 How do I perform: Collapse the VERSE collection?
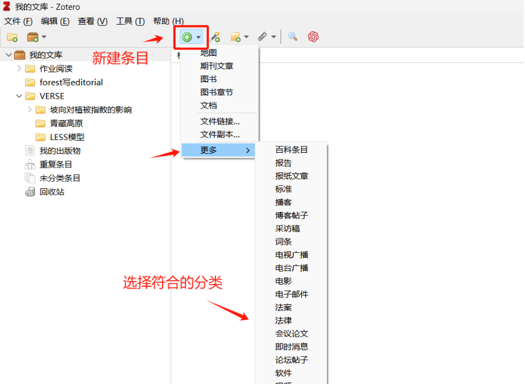[x=19, y=96]
